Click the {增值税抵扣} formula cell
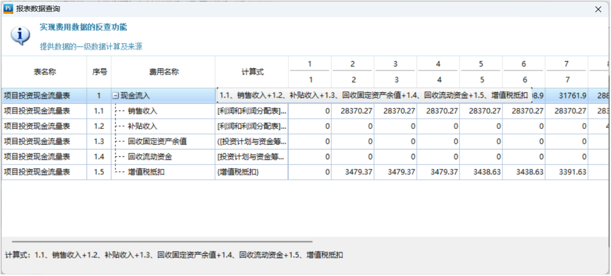Screen dimensions: 611x276 [x=238, y=172]
